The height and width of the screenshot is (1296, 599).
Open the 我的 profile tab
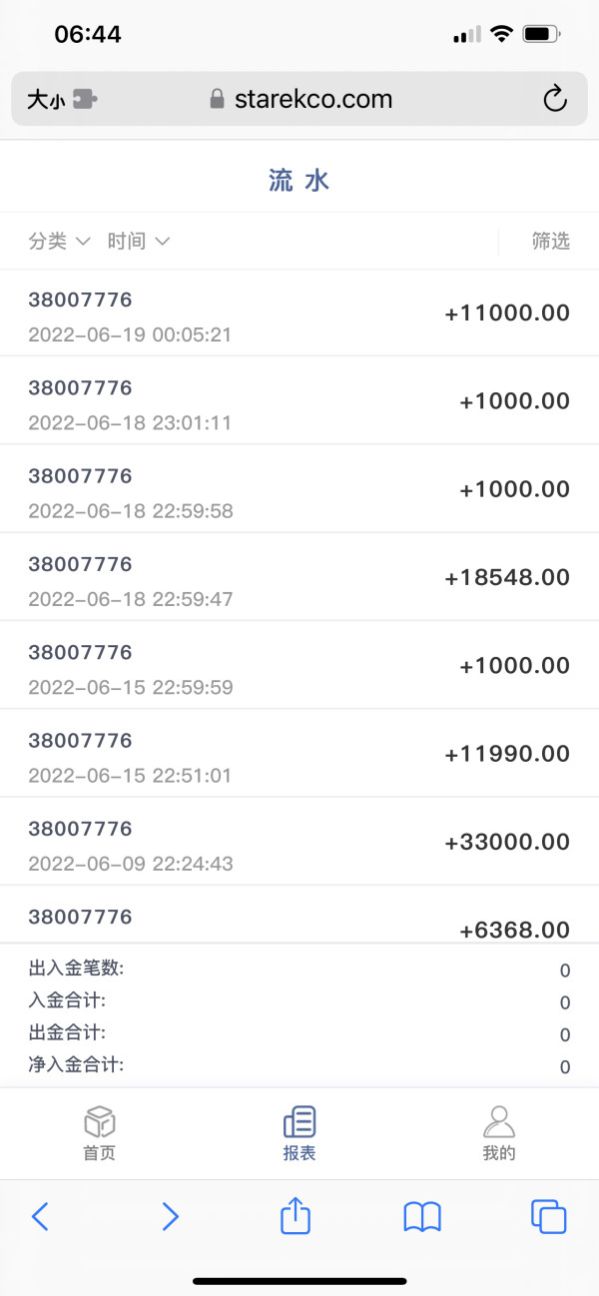[x=499, y=1133]
